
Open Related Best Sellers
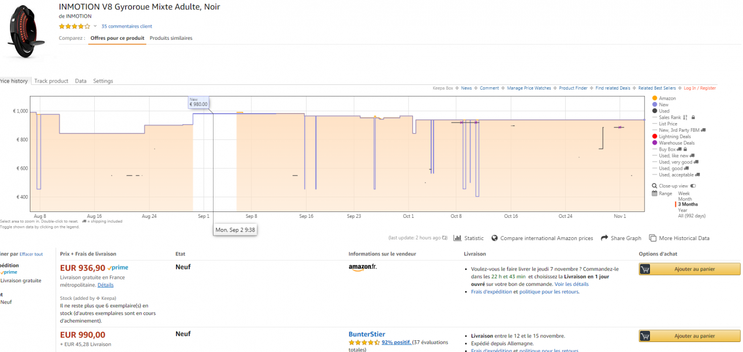[x=657, y=88]
